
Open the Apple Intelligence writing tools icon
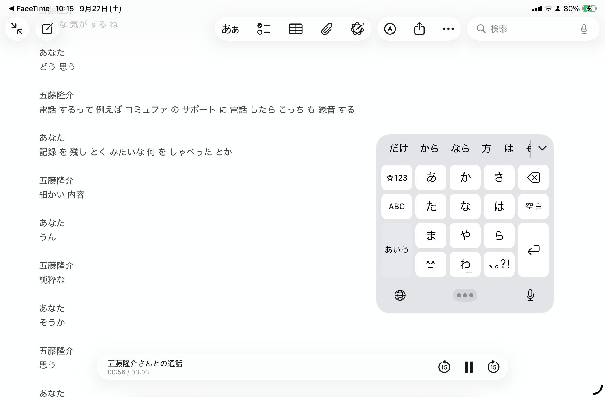357,29
